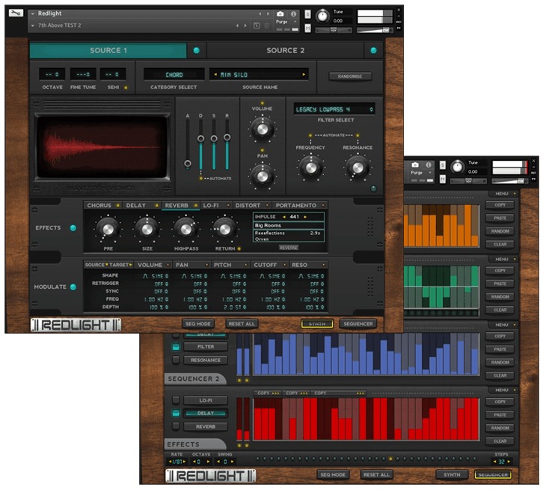The height and width of the screenshot is (490, 546).
Task: Click the reverb Size knob
Action: click(146, 229)
